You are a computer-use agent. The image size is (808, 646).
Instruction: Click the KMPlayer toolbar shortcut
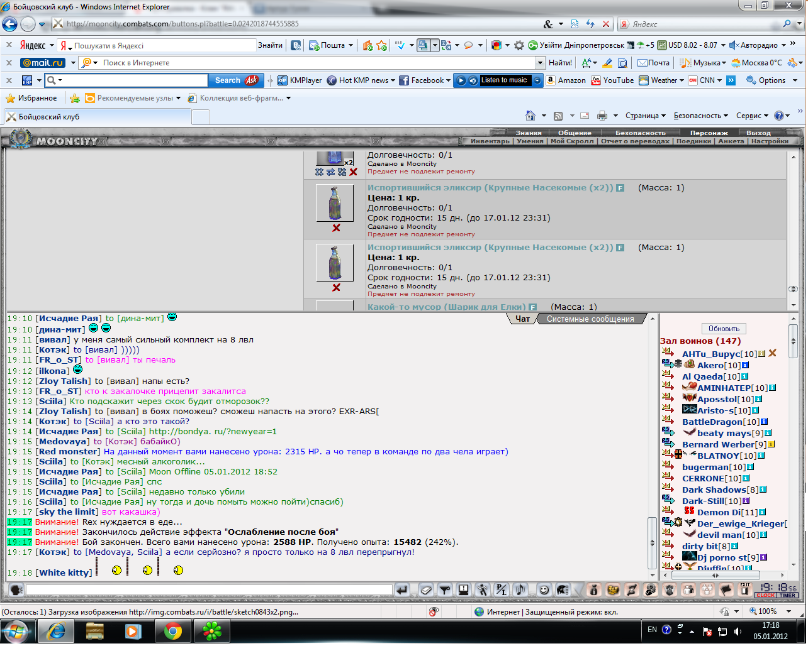300,80
